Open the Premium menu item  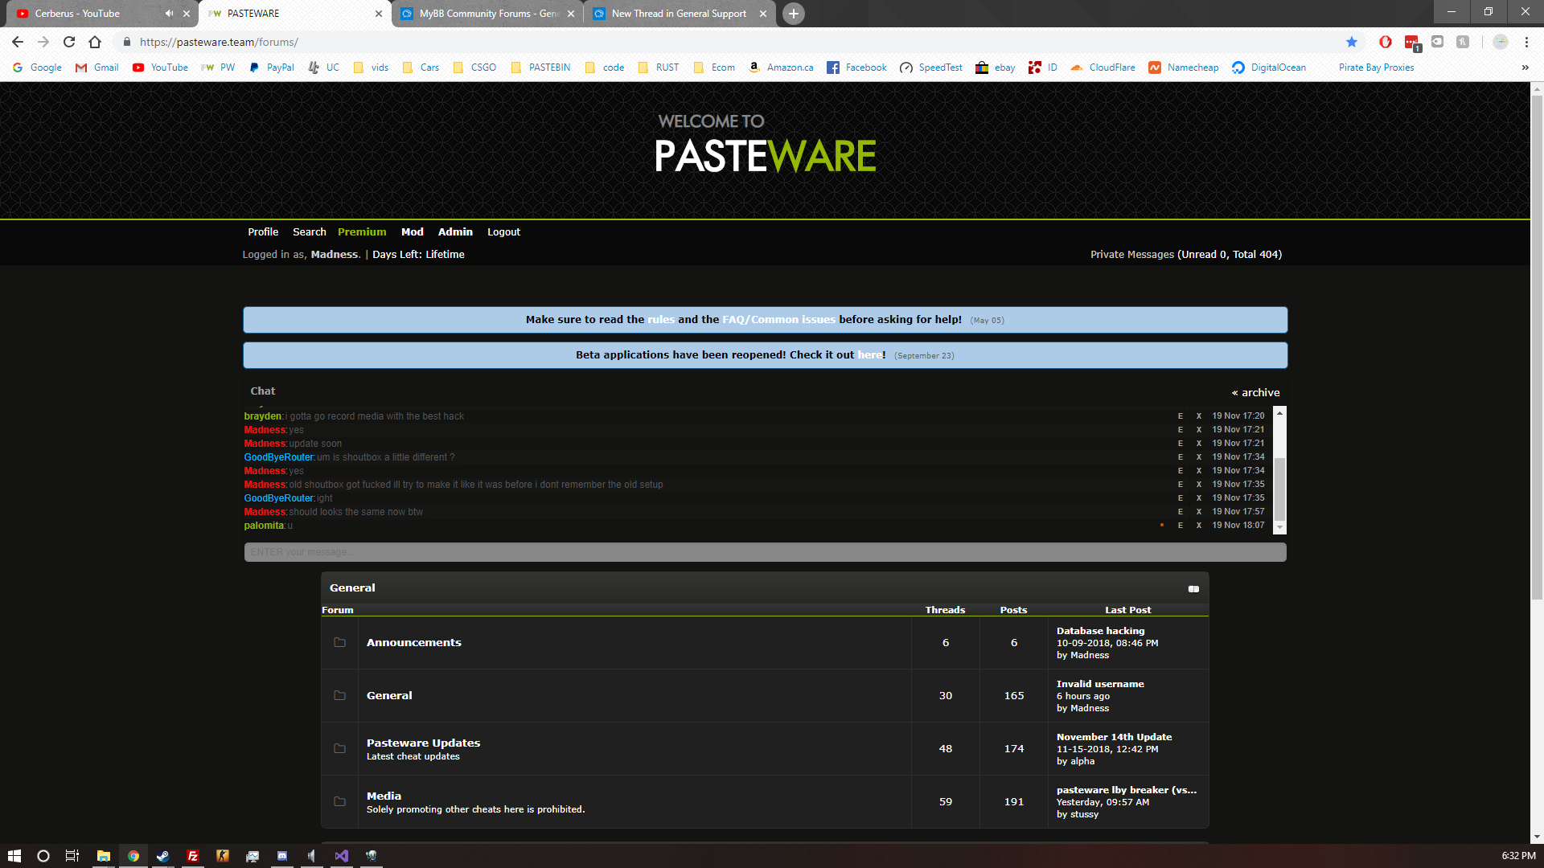tap(362, 231)
